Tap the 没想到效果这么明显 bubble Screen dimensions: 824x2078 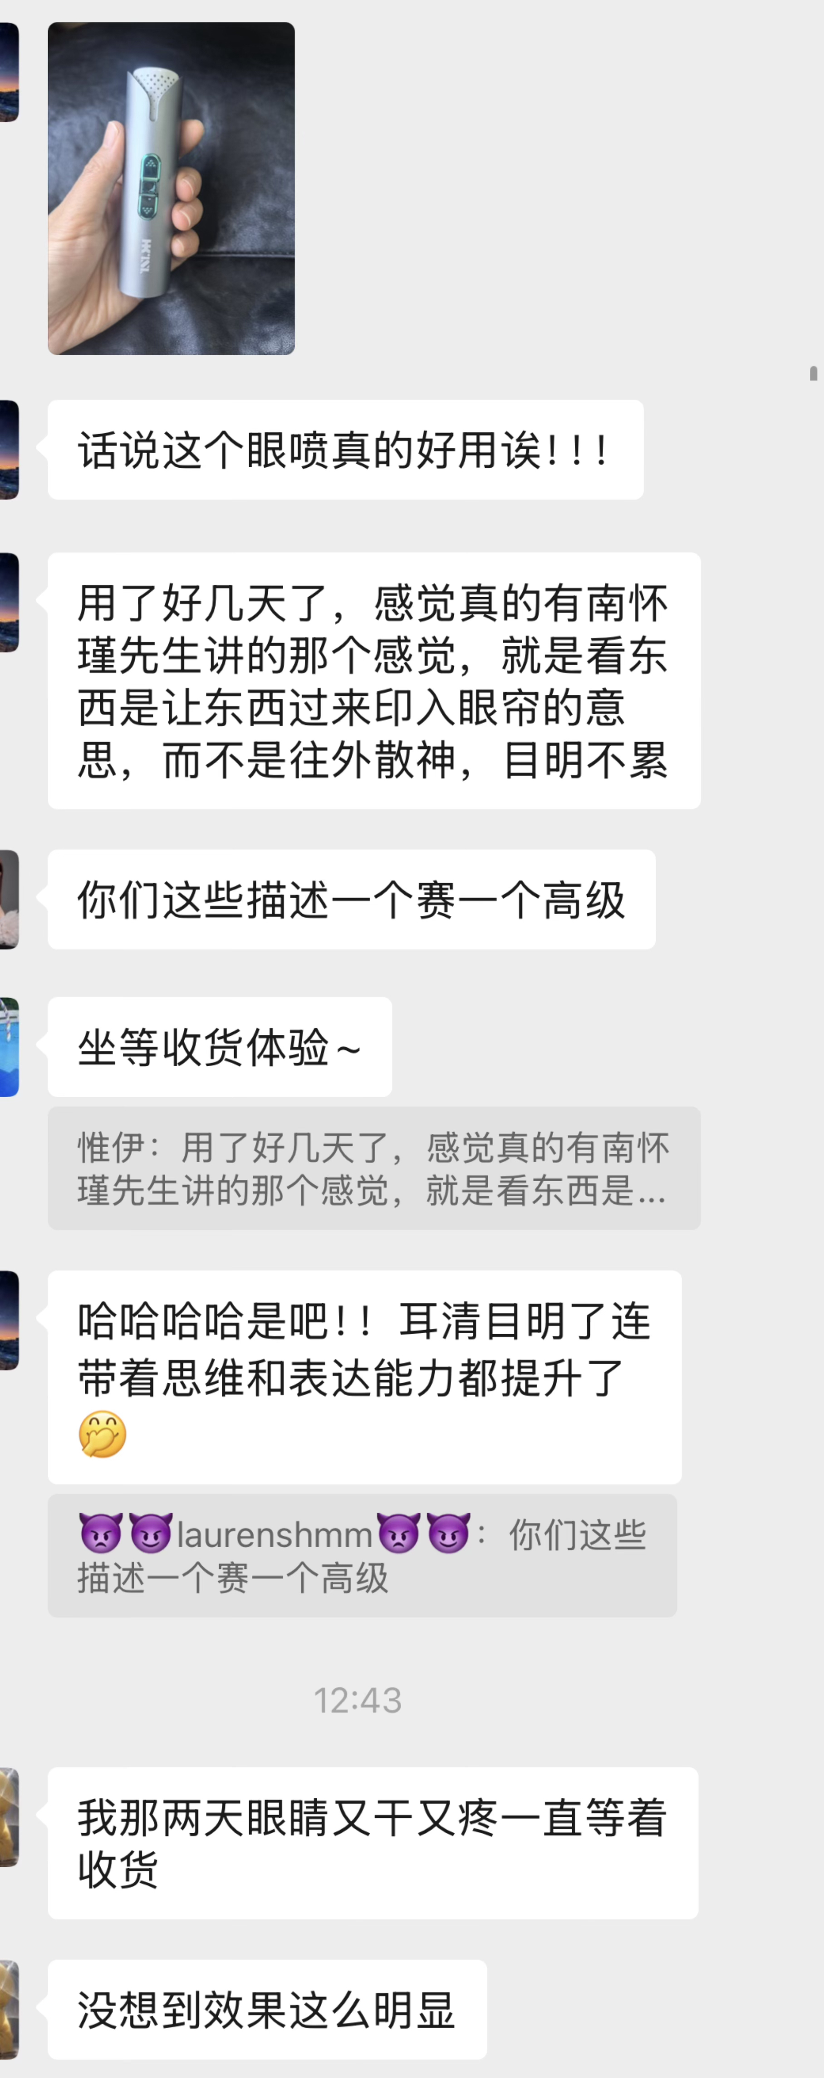point(267,2009)
